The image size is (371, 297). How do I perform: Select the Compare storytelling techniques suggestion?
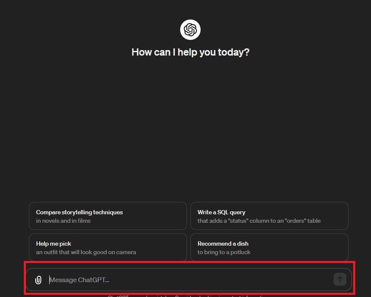pyautogui.click(x=108, y=216)
